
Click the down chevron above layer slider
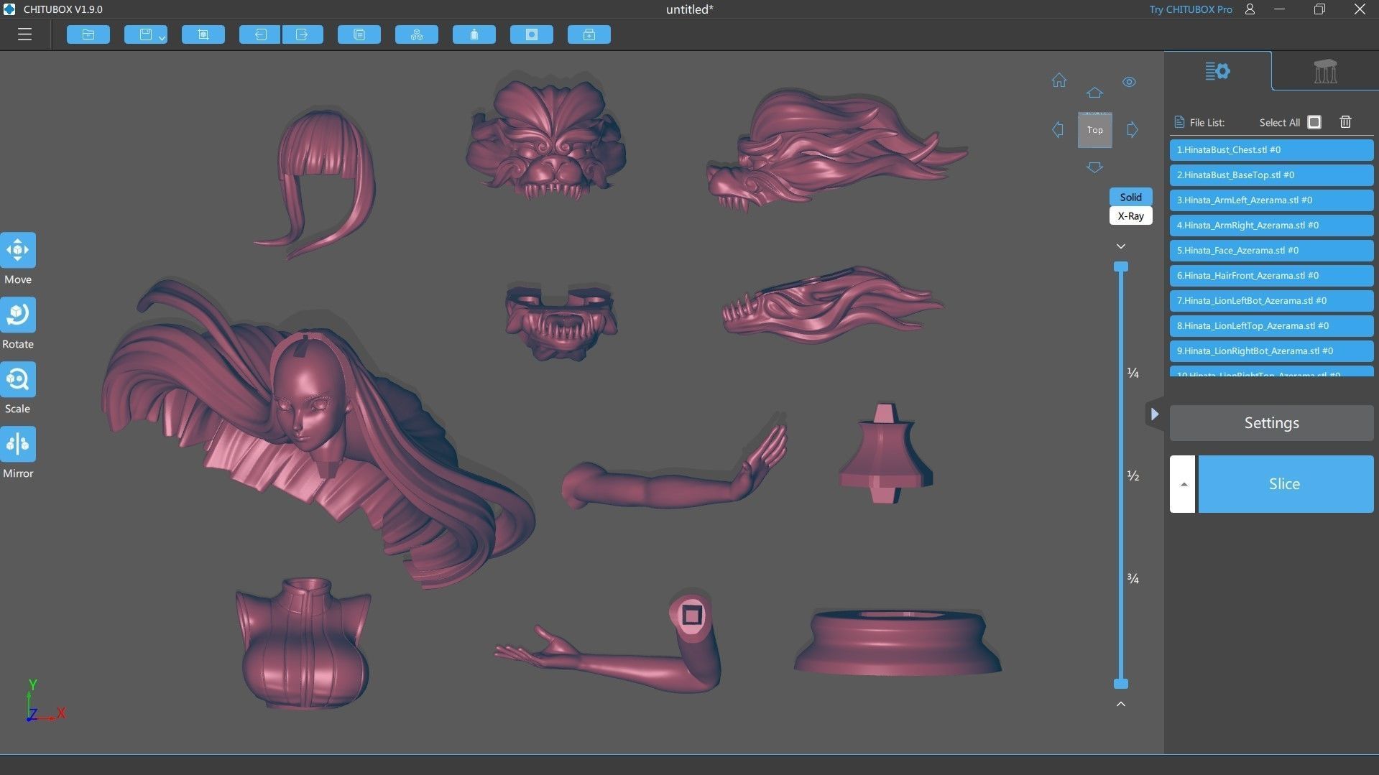(1121, 246)
